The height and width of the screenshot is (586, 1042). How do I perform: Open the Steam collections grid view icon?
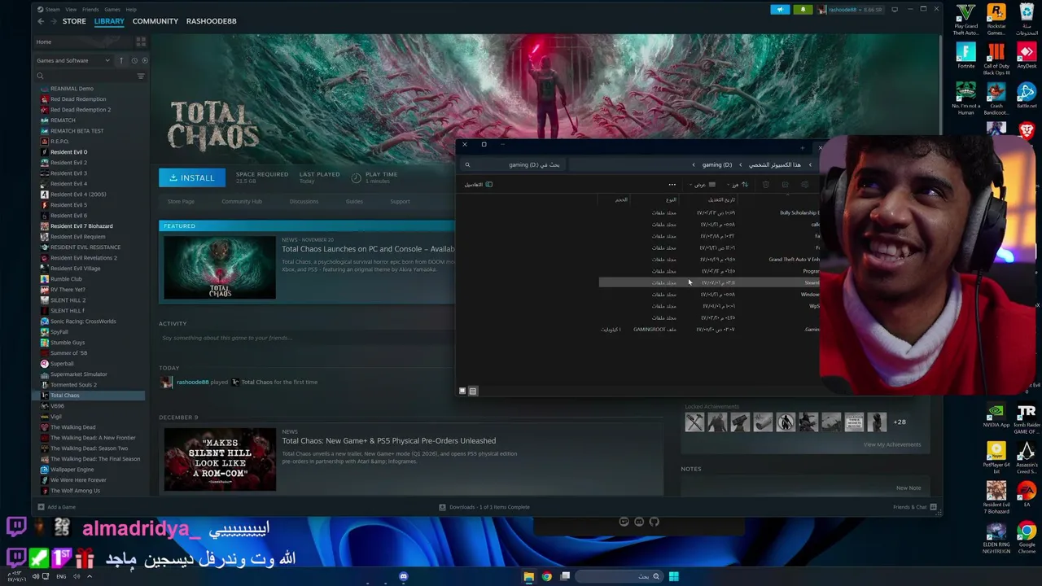pyautogui.click(x=141, y=42)
